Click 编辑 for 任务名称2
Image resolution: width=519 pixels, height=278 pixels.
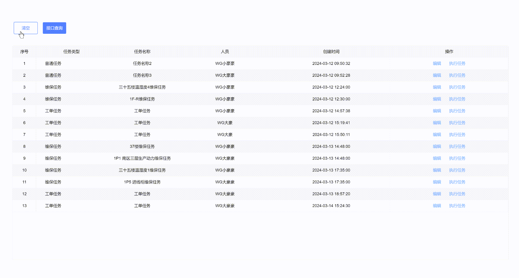click(437, 63)
